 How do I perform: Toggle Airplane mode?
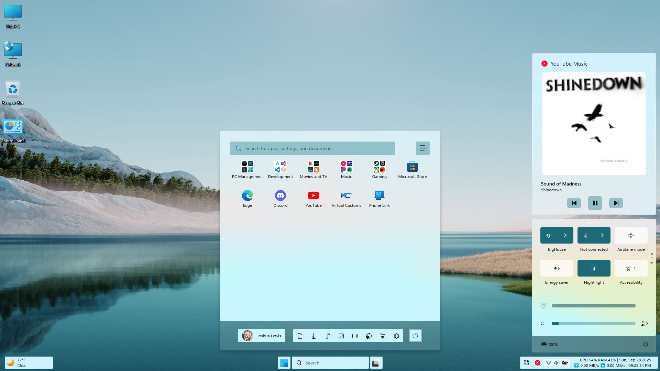631,235
